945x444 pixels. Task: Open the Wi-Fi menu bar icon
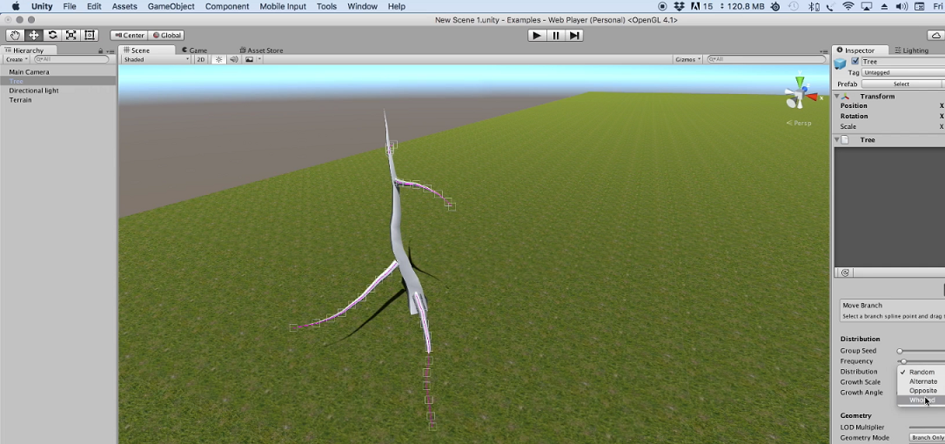(x=848, y=7)
